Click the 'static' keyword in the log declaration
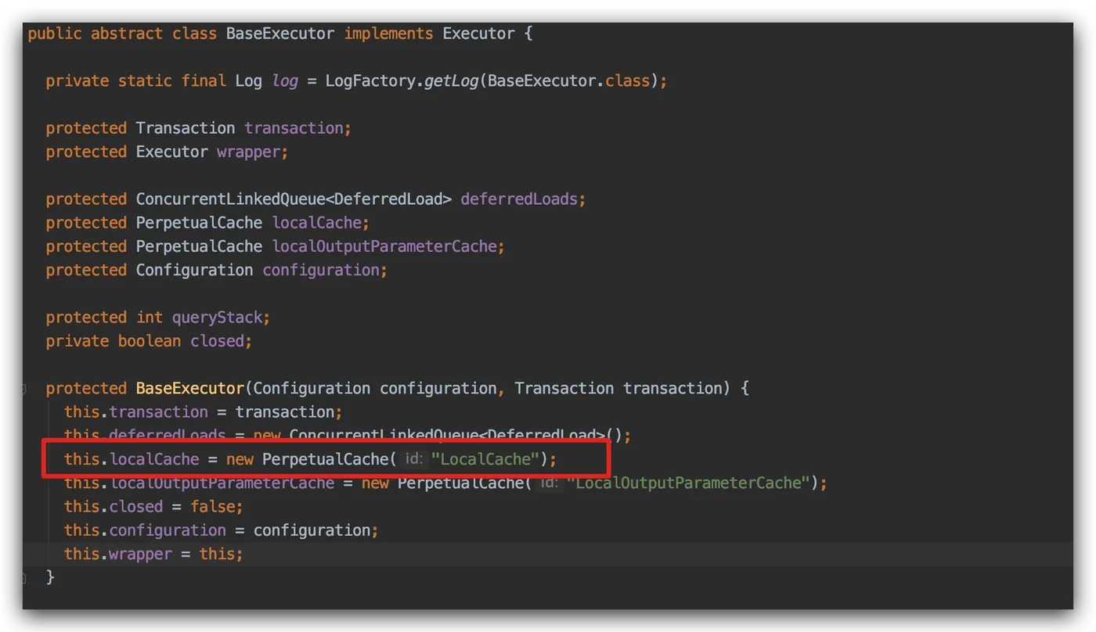The width and height of the screenshot is (1096, 632). [x=145, y=81]
